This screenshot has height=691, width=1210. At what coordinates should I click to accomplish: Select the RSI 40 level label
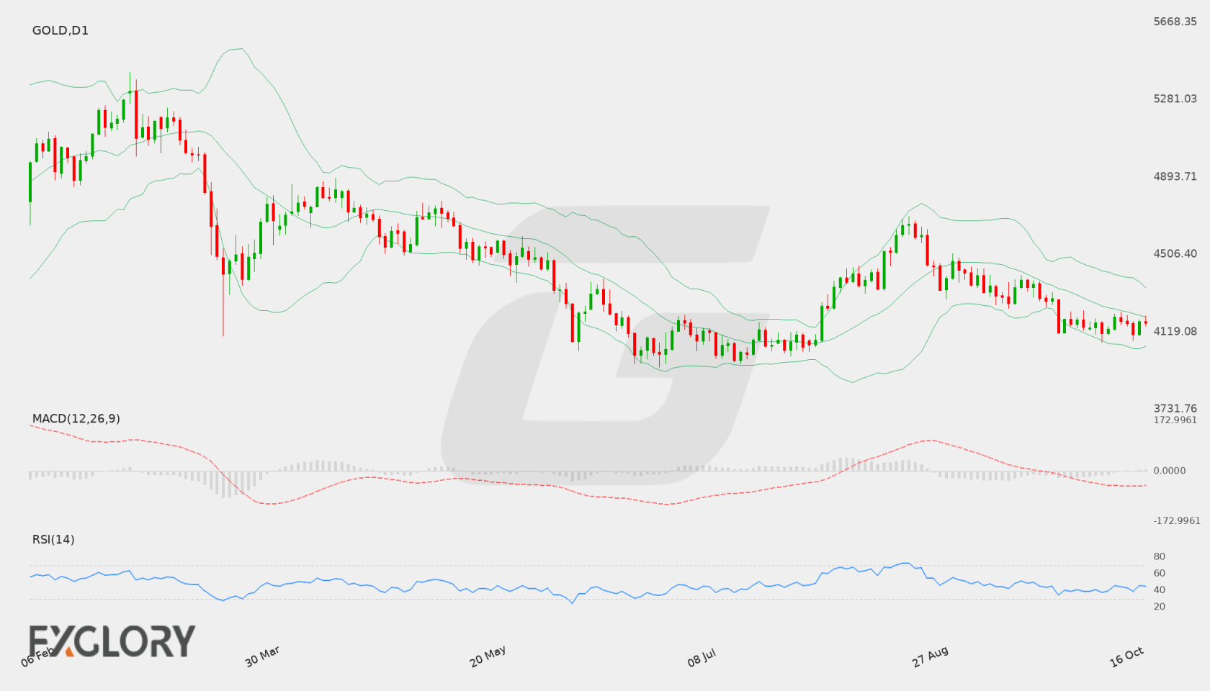(1160, 590)
